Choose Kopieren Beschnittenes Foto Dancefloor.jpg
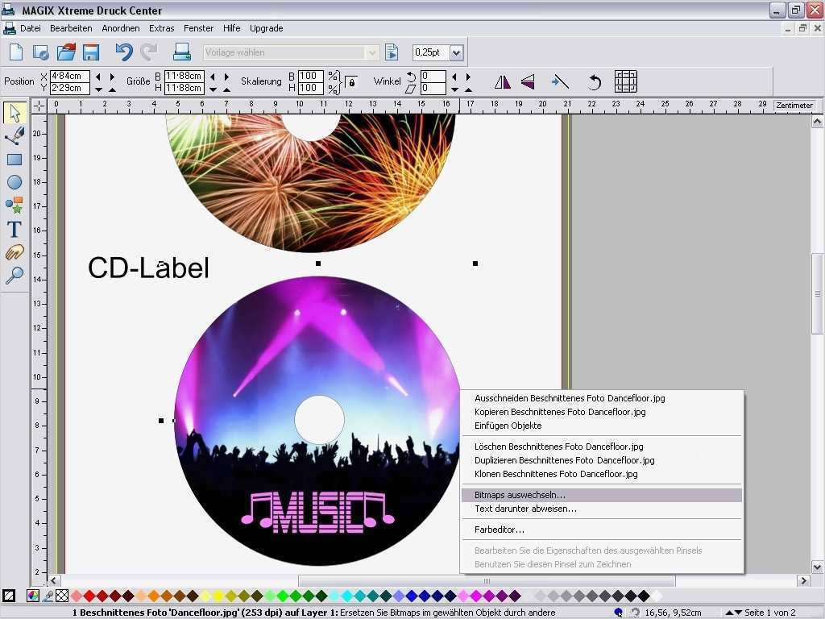The width and height of the screenshot is (825, 619). click(x=601, y=412)
